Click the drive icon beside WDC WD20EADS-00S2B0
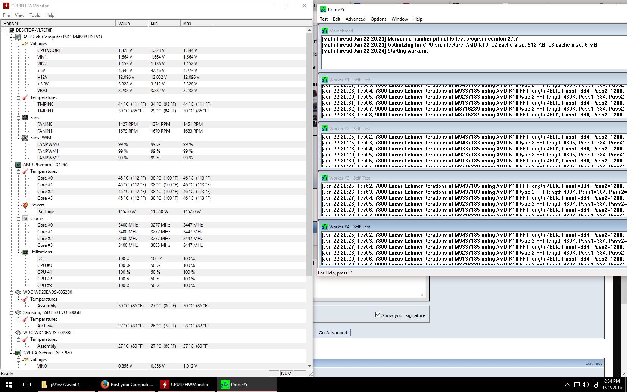Viewport: 627px width, 392px height. coord(18,292)
